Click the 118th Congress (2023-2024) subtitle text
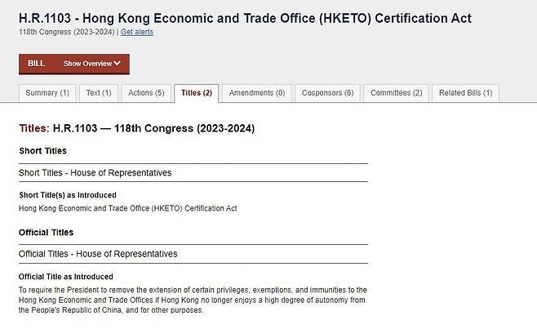Screen dimensions: 537x329 66,32
